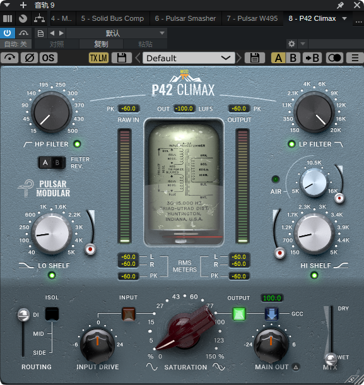Image resolution: width=364 pixels, height=385 pixels.
Task: Switch to 5 - Solid Bus Comp tab
Action: coord(112,18)
